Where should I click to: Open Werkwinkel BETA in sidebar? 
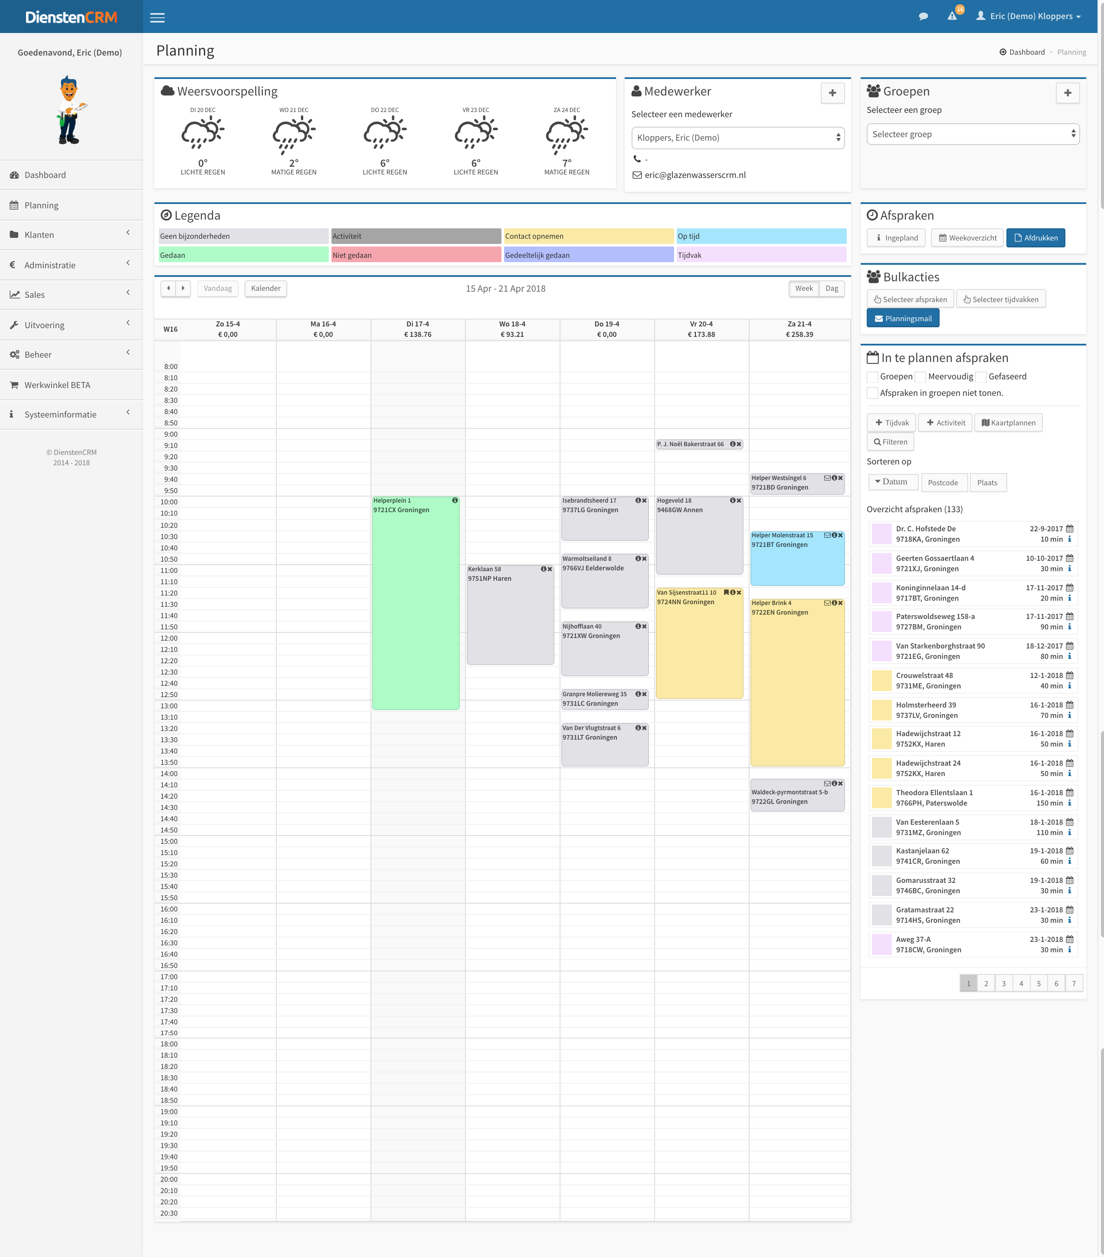click(57, 385)
